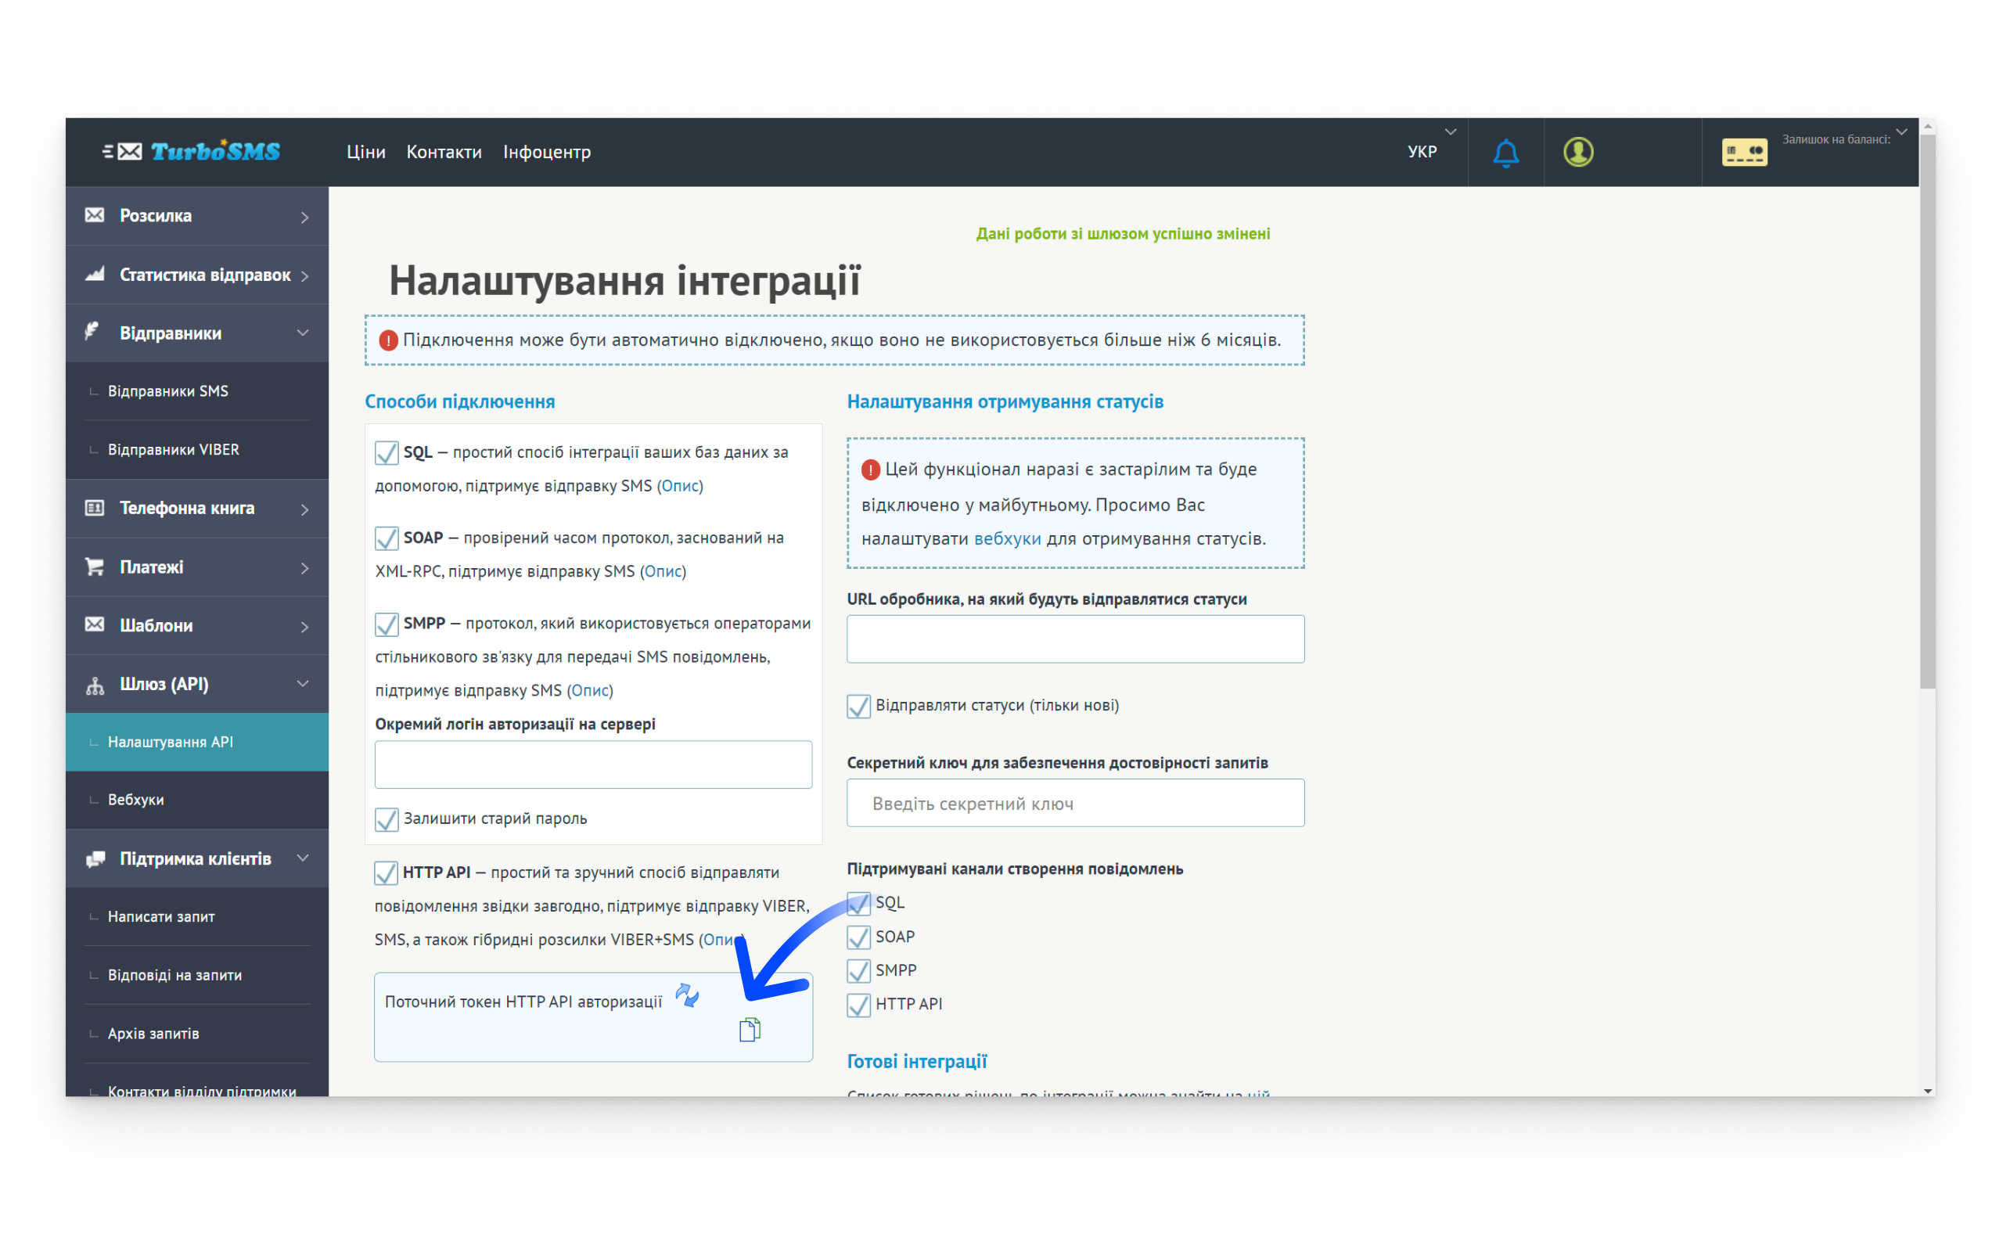The width and height of the screenshot is (2003, 1252).
Task: Toggle Залишити старий пароль checkbox
Action: (387, 819)
